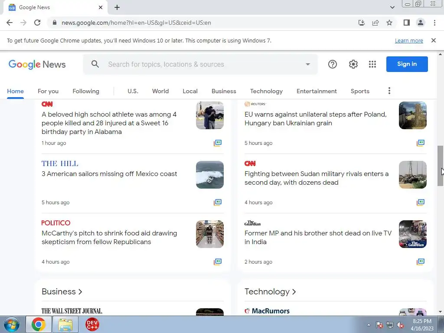
Task: Expand the Technology section heading
Action: (x=270, y=292)
